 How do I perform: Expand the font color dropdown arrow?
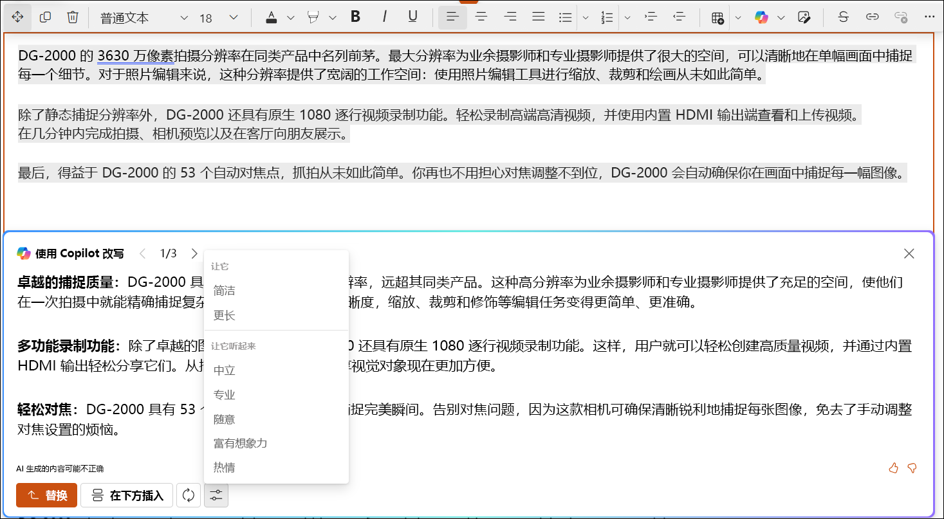(x=290, y=17)
